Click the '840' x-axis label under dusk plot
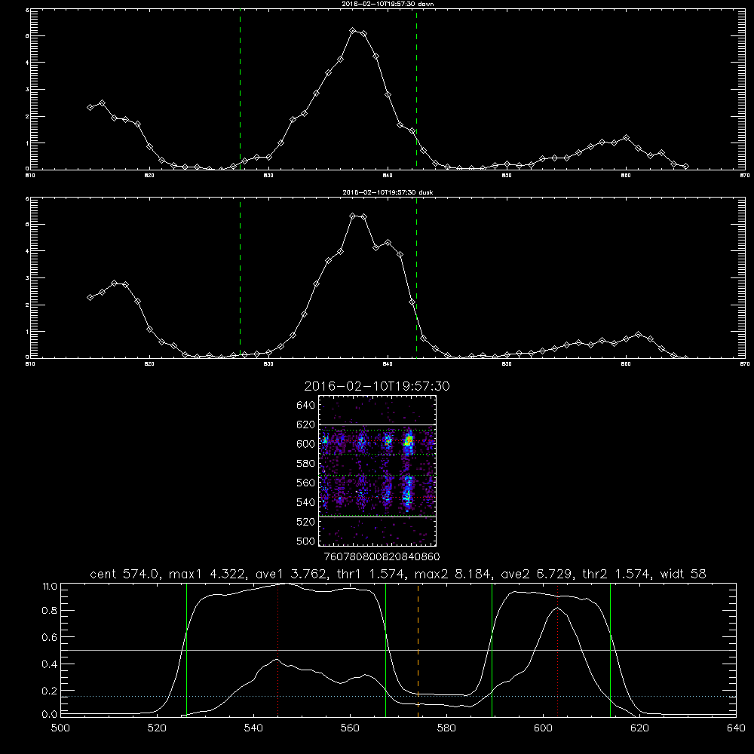 (388, 364)
